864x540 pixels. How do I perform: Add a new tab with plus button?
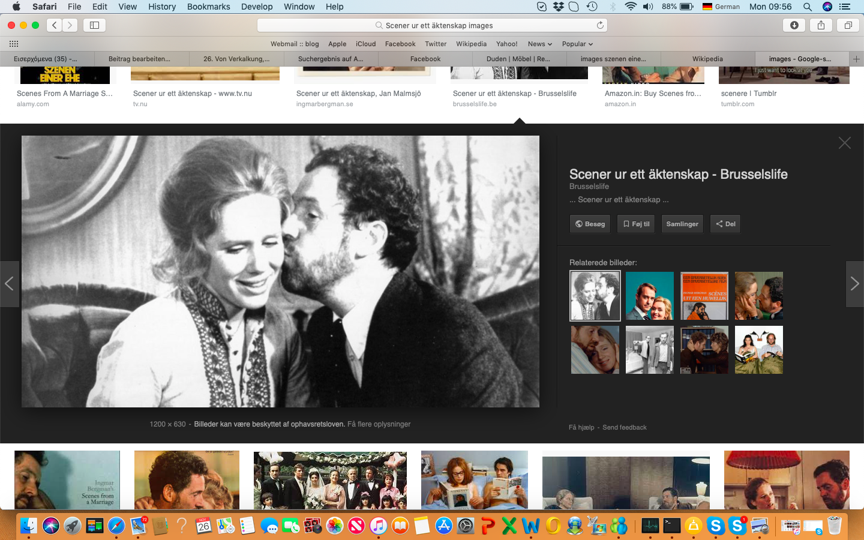(x=856, y=59)
